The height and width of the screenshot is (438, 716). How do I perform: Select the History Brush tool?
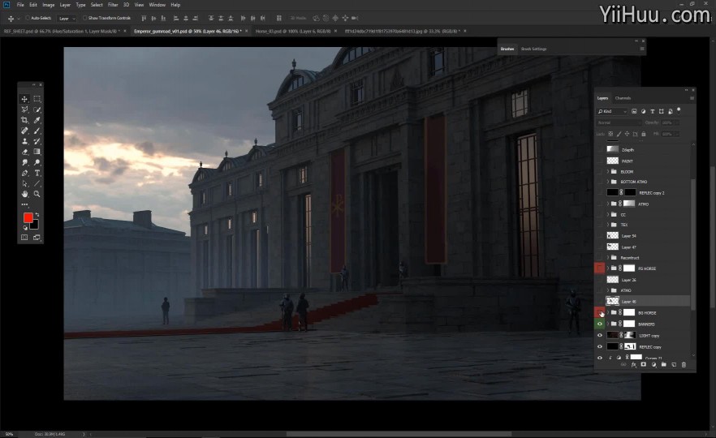pos(37,141)
